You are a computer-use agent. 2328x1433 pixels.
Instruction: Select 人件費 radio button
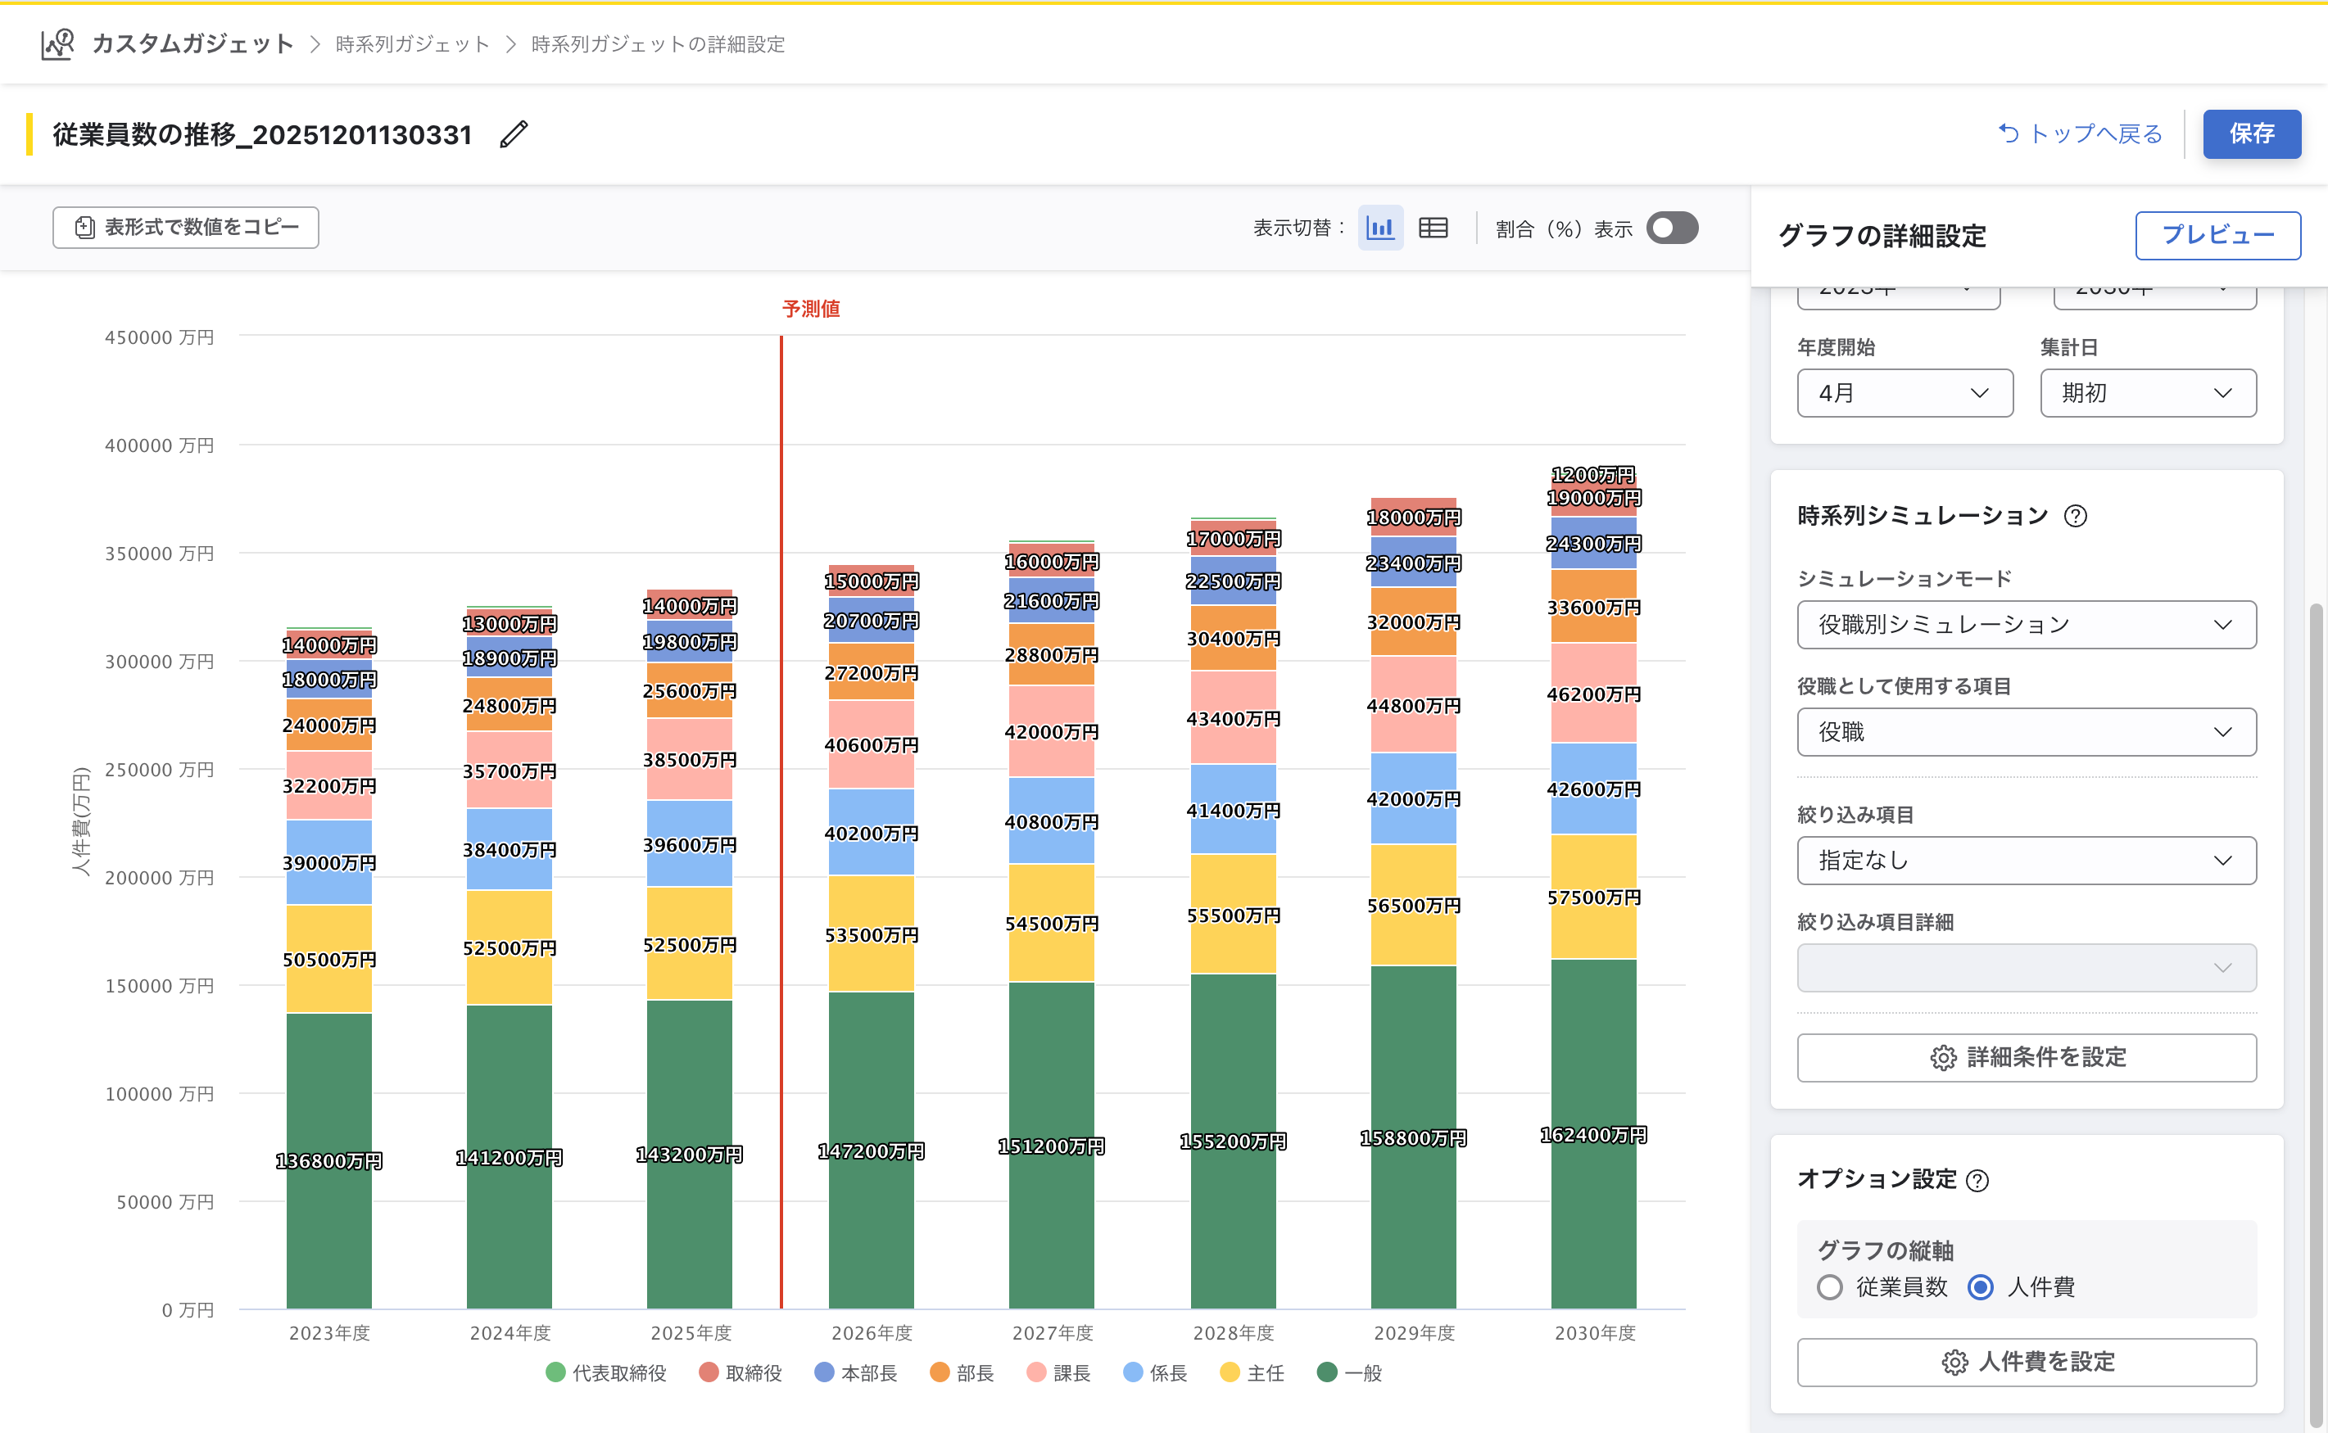point(1980,1287)
